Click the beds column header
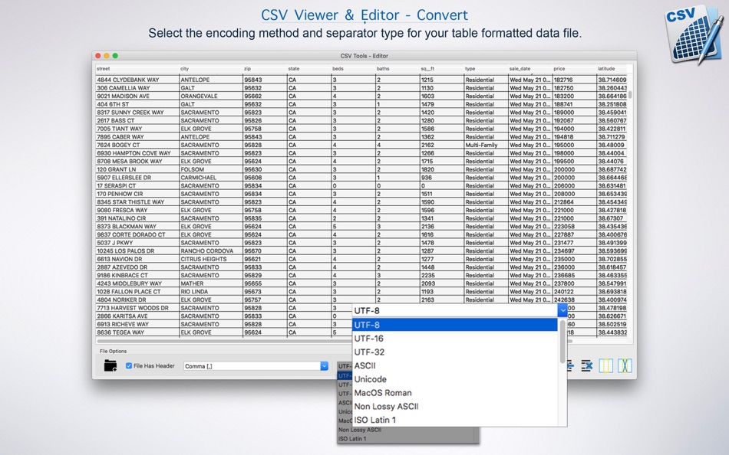The image size is (729, 455). coord(353,69)
